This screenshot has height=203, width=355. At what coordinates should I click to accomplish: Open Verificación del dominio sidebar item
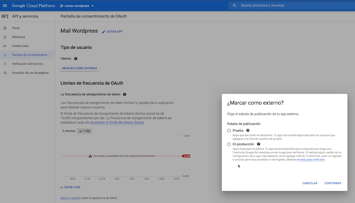coord(28,64)
